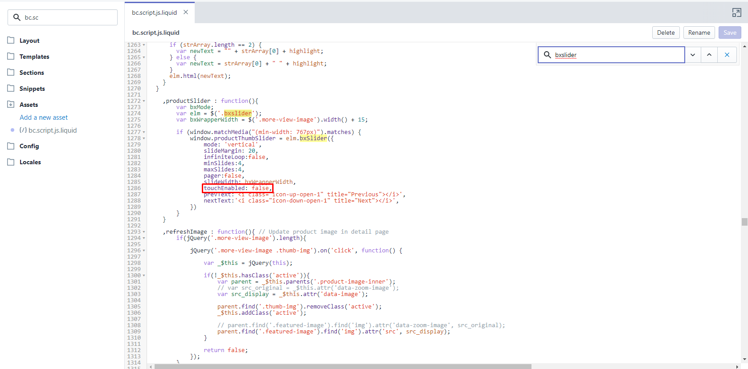This screenshot has height=369, width=748.
Task: Click the Snippets folder icon
Action: [x=11, y=88]
